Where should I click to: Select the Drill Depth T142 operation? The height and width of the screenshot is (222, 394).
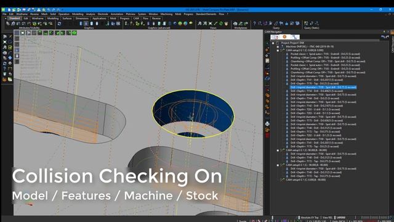316,105
